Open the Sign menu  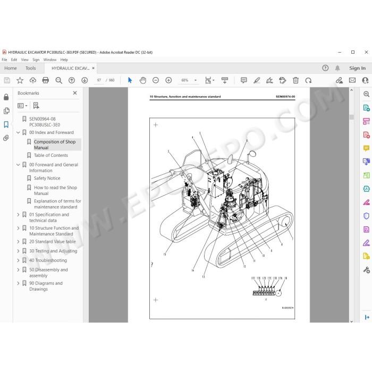click(x=36, y=60)
